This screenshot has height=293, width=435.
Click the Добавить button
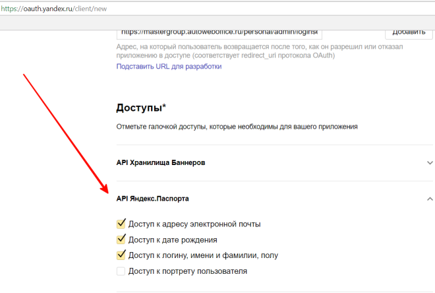(x=409, y=34)
